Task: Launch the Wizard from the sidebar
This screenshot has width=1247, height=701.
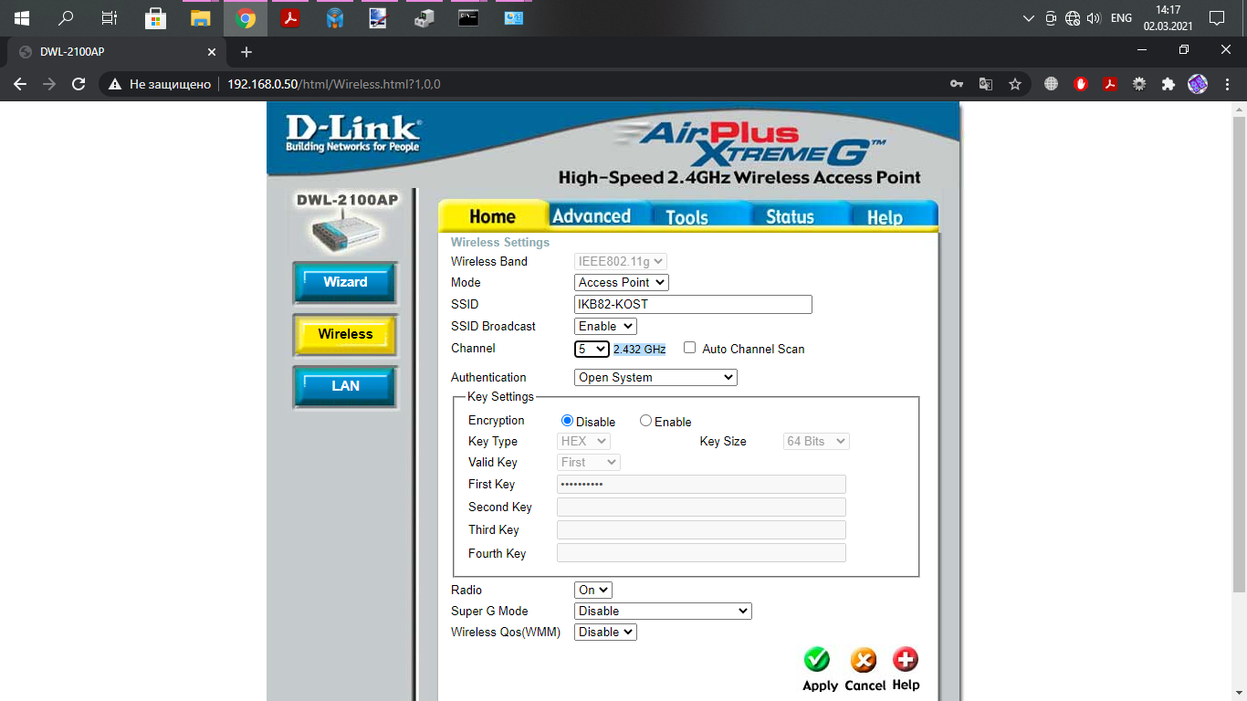Action: click(345, 282)
